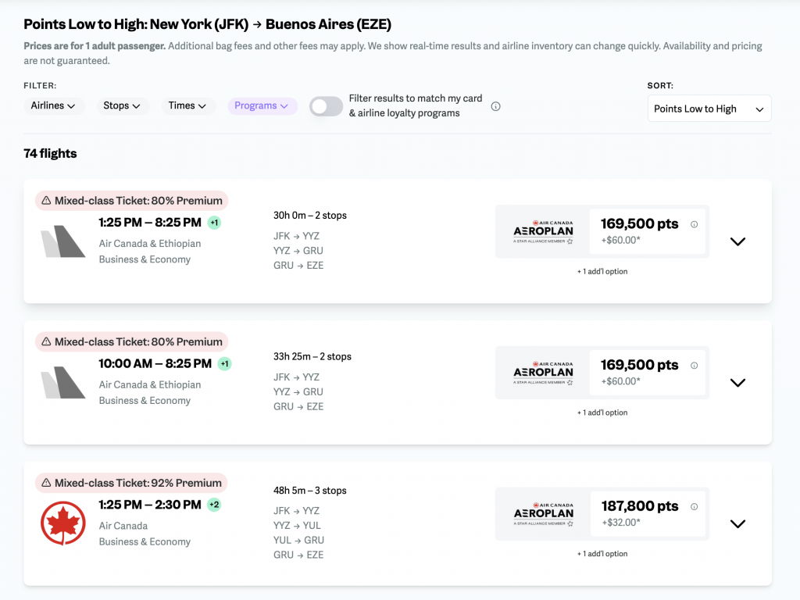Image resolution: width=800 pixels, height=600 pixels.
Task: Click warning icon on the 33h 25m flight's badge
Action: pos(46,342)
